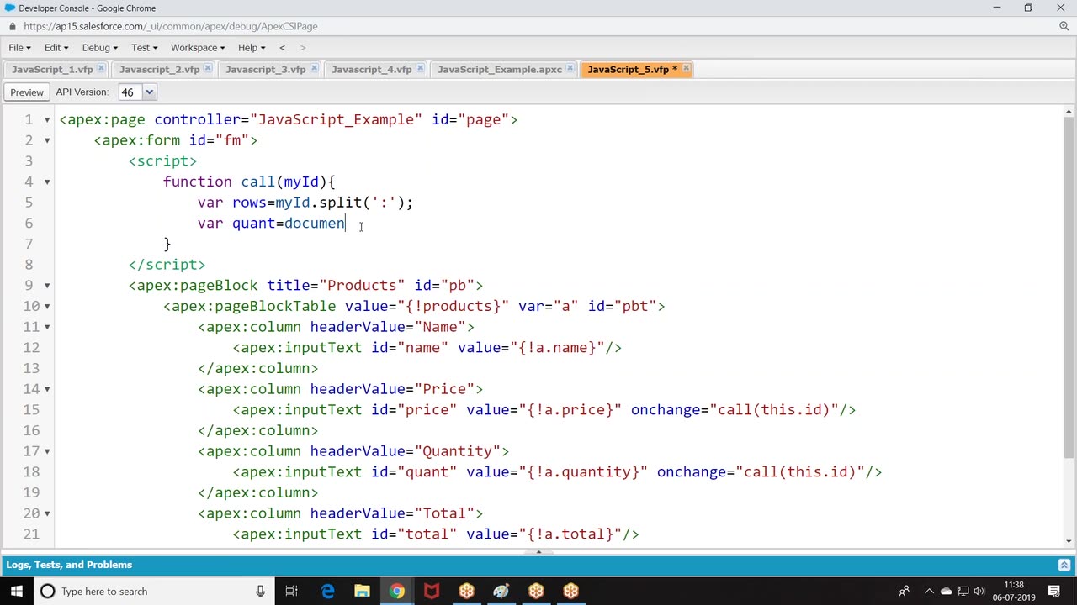Image resolution: width=1077 pixels, height=605 pixels.
Task: Show hidden system tray icons
Action: (x=929, y=591)
